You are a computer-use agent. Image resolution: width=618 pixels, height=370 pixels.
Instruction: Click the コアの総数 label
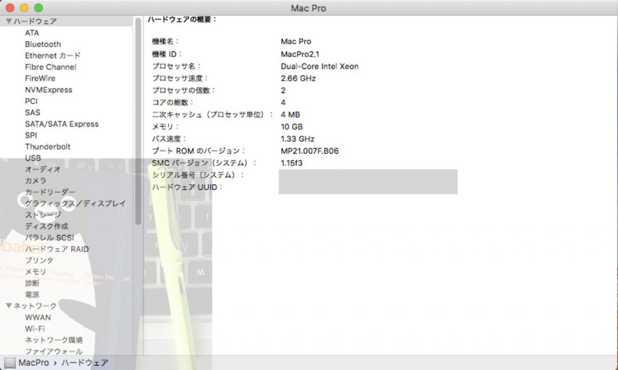click(x=173, y=102)
